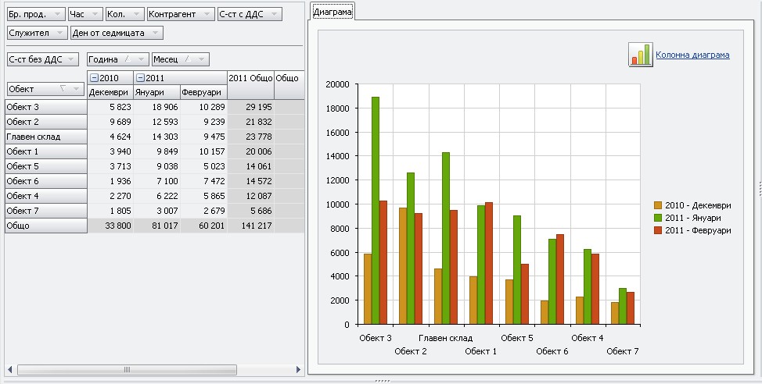Open the Година field filter arrow
Viewport: 762px width, 384px height.
point(141,59)
